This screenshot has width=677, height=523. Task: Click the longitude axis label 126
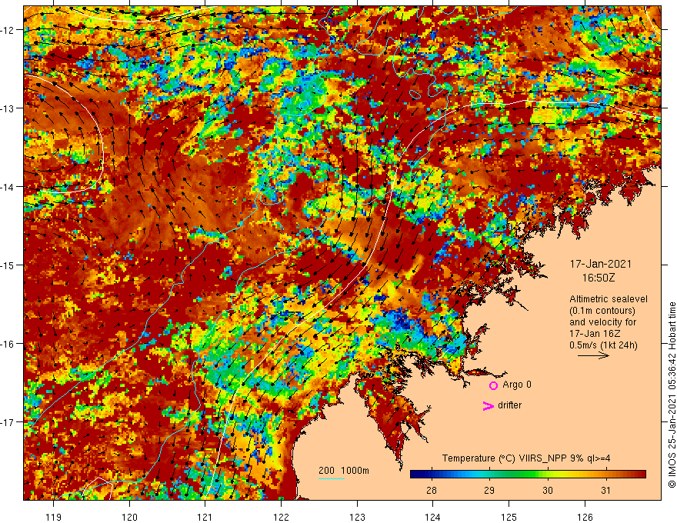[585, 517]
